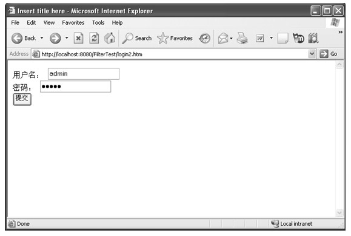The height and width of the screenshot is (236, 351).
Task: Open the File menu
Action: [15, 22]
